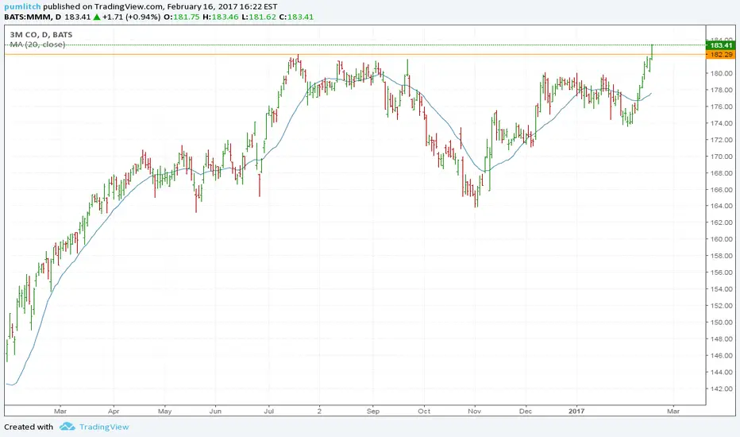The image size is (740, 437).
Task: Click the Dec label on the time axis
Action: pyautogui.click(x=526, y=411)
